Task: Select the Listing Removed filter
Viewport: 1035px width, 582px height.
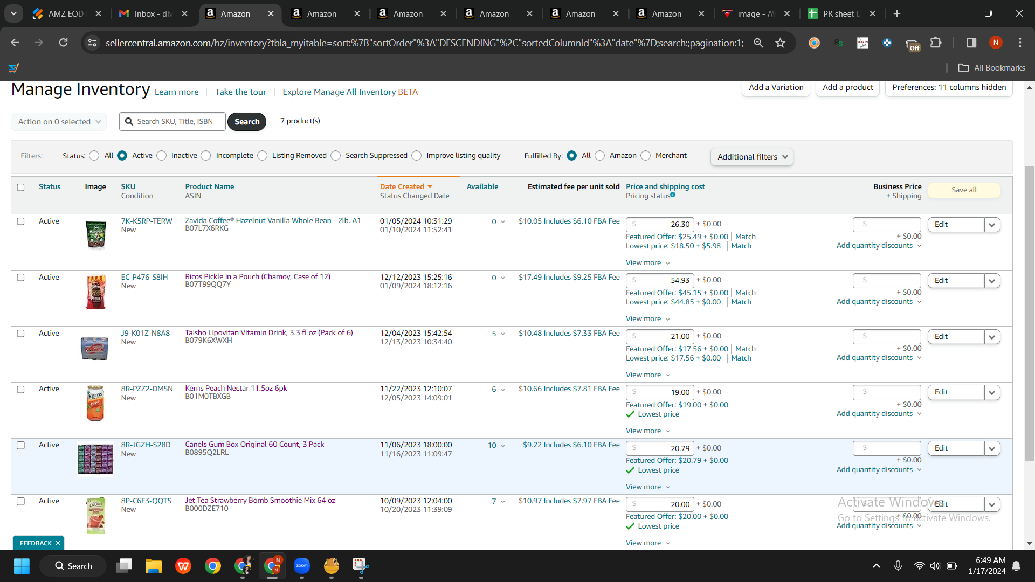Action: point(263,156)
